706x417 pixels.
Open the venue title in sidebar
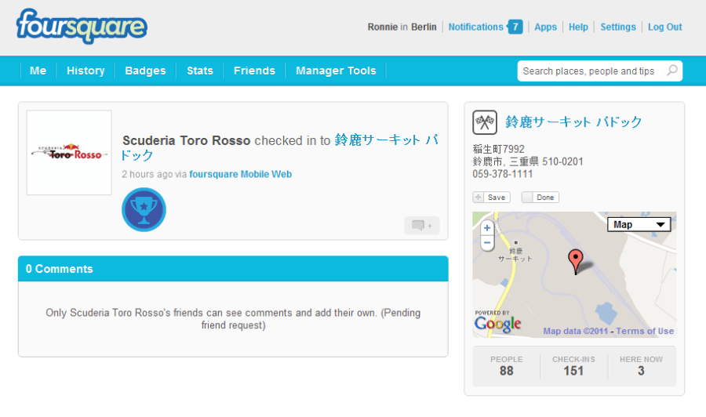point(573,121)
